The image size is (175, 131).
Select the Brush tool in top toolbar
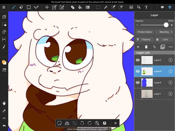click(x=14, y=7)
